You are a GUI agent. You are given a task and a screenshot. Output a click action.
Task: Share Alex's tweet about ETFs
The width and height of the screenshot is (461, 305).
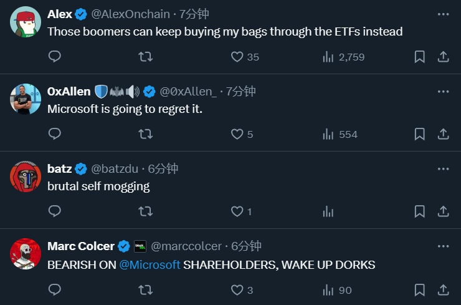(444, 57)
